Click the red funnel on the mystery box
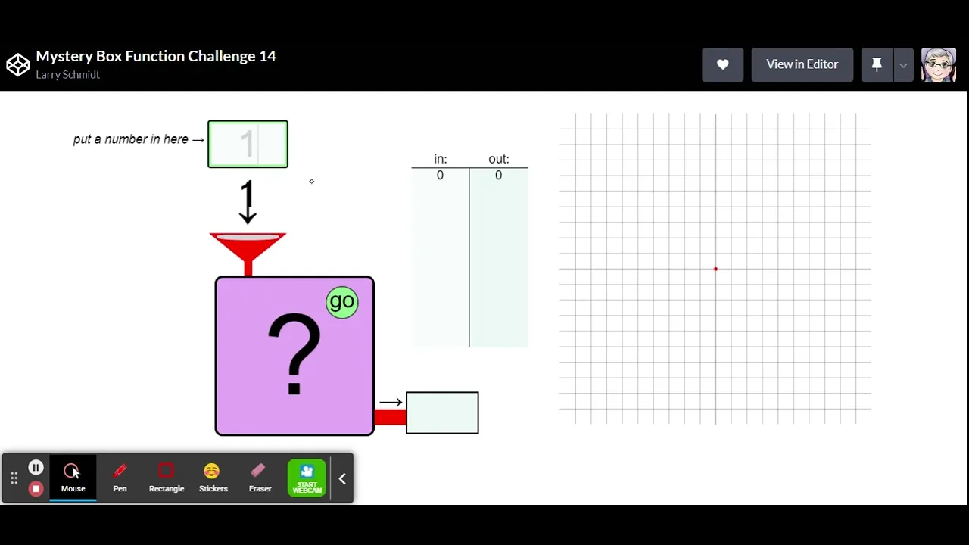The width and height of the screenshot is (969, 545). pos(248,251)
